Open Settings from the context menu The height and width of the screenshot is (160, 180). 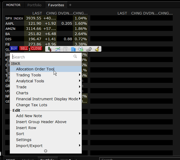tap(46, 140)
